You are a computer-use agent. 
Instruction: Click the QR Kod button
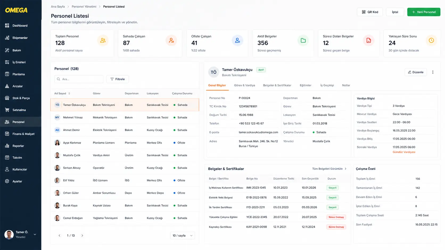coord(370,12)
